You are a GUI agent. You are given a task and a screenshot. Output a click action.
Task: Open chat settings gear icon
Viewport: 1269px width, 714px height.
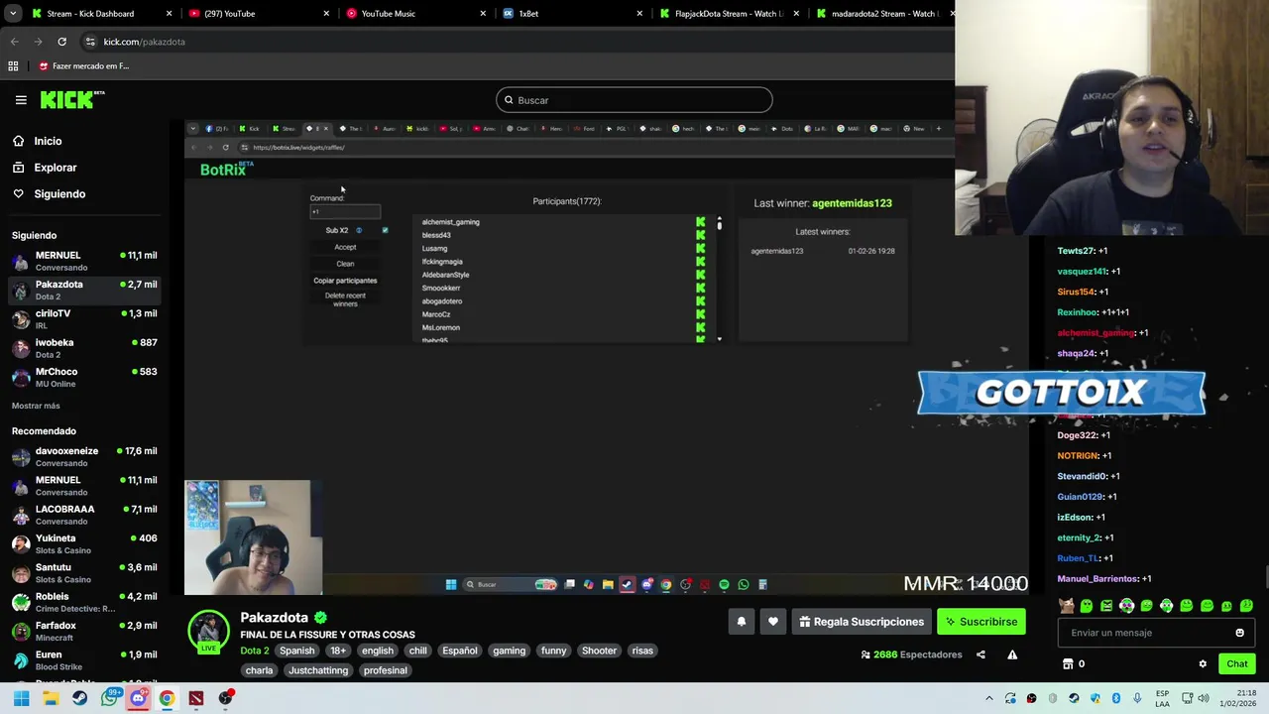coord(1203,664)
